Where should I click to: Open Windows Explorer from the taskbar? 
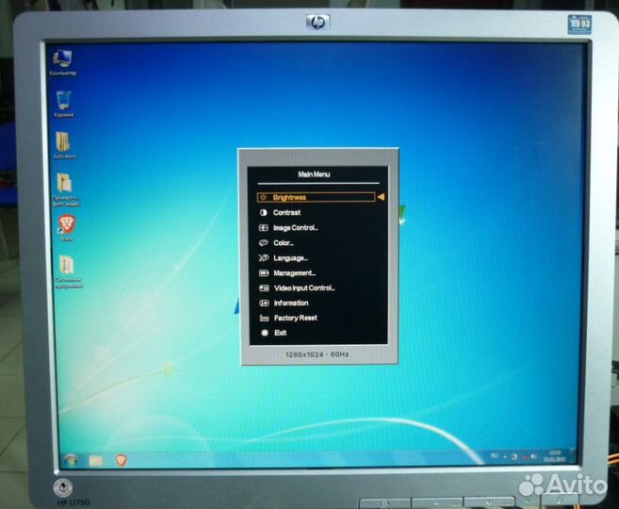tap(96, 460)
